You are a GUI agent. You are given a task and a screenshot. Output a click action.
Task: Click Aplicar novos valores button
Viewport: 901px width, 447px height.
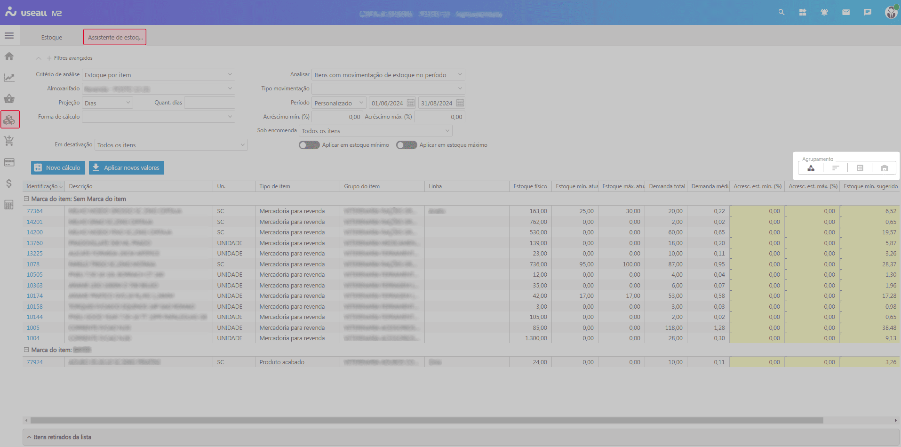127,168
